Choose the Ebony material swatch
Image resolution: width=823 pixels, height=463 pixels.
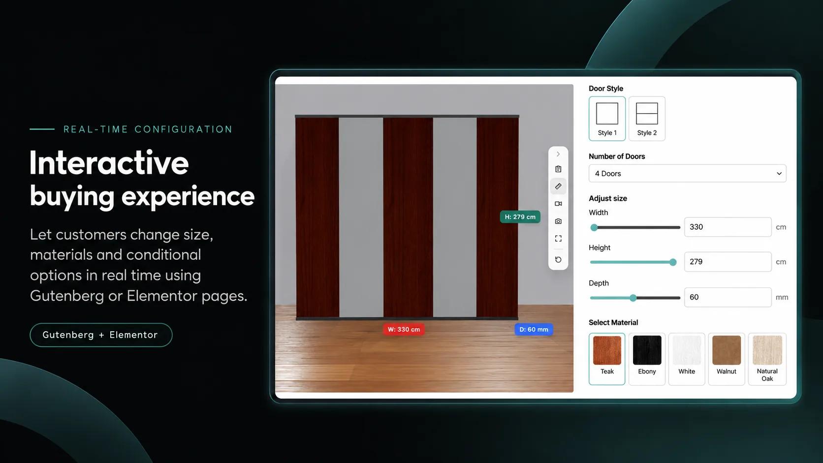[x=647, y=359]
